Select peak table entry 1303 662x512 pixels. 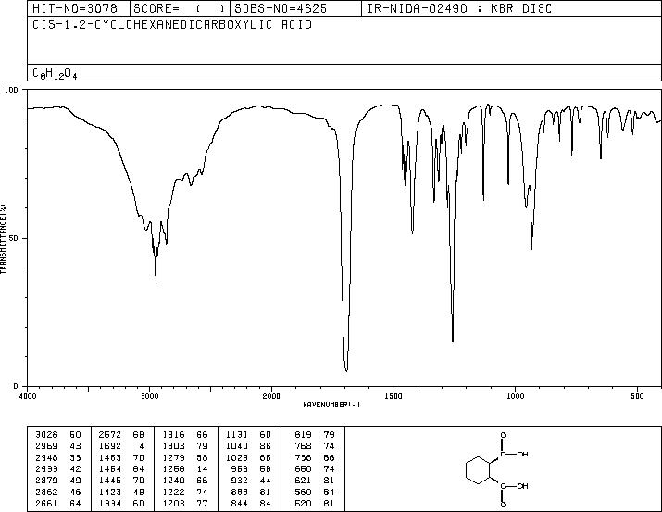tap(173, 446)
